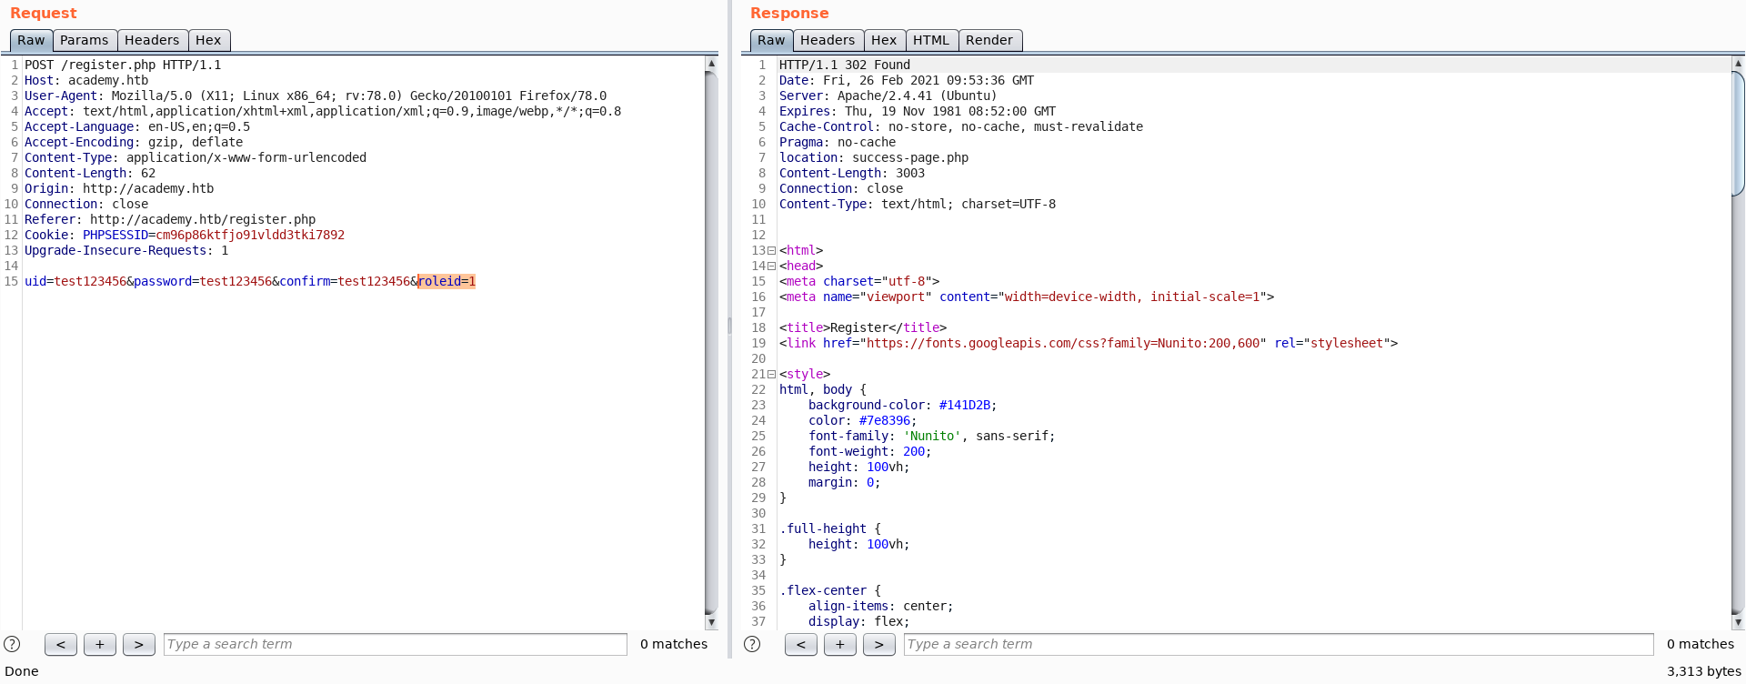This screenshot has width=1746, height=684.
Task: Click the Request panel help icon
Action: pos(12,644)
